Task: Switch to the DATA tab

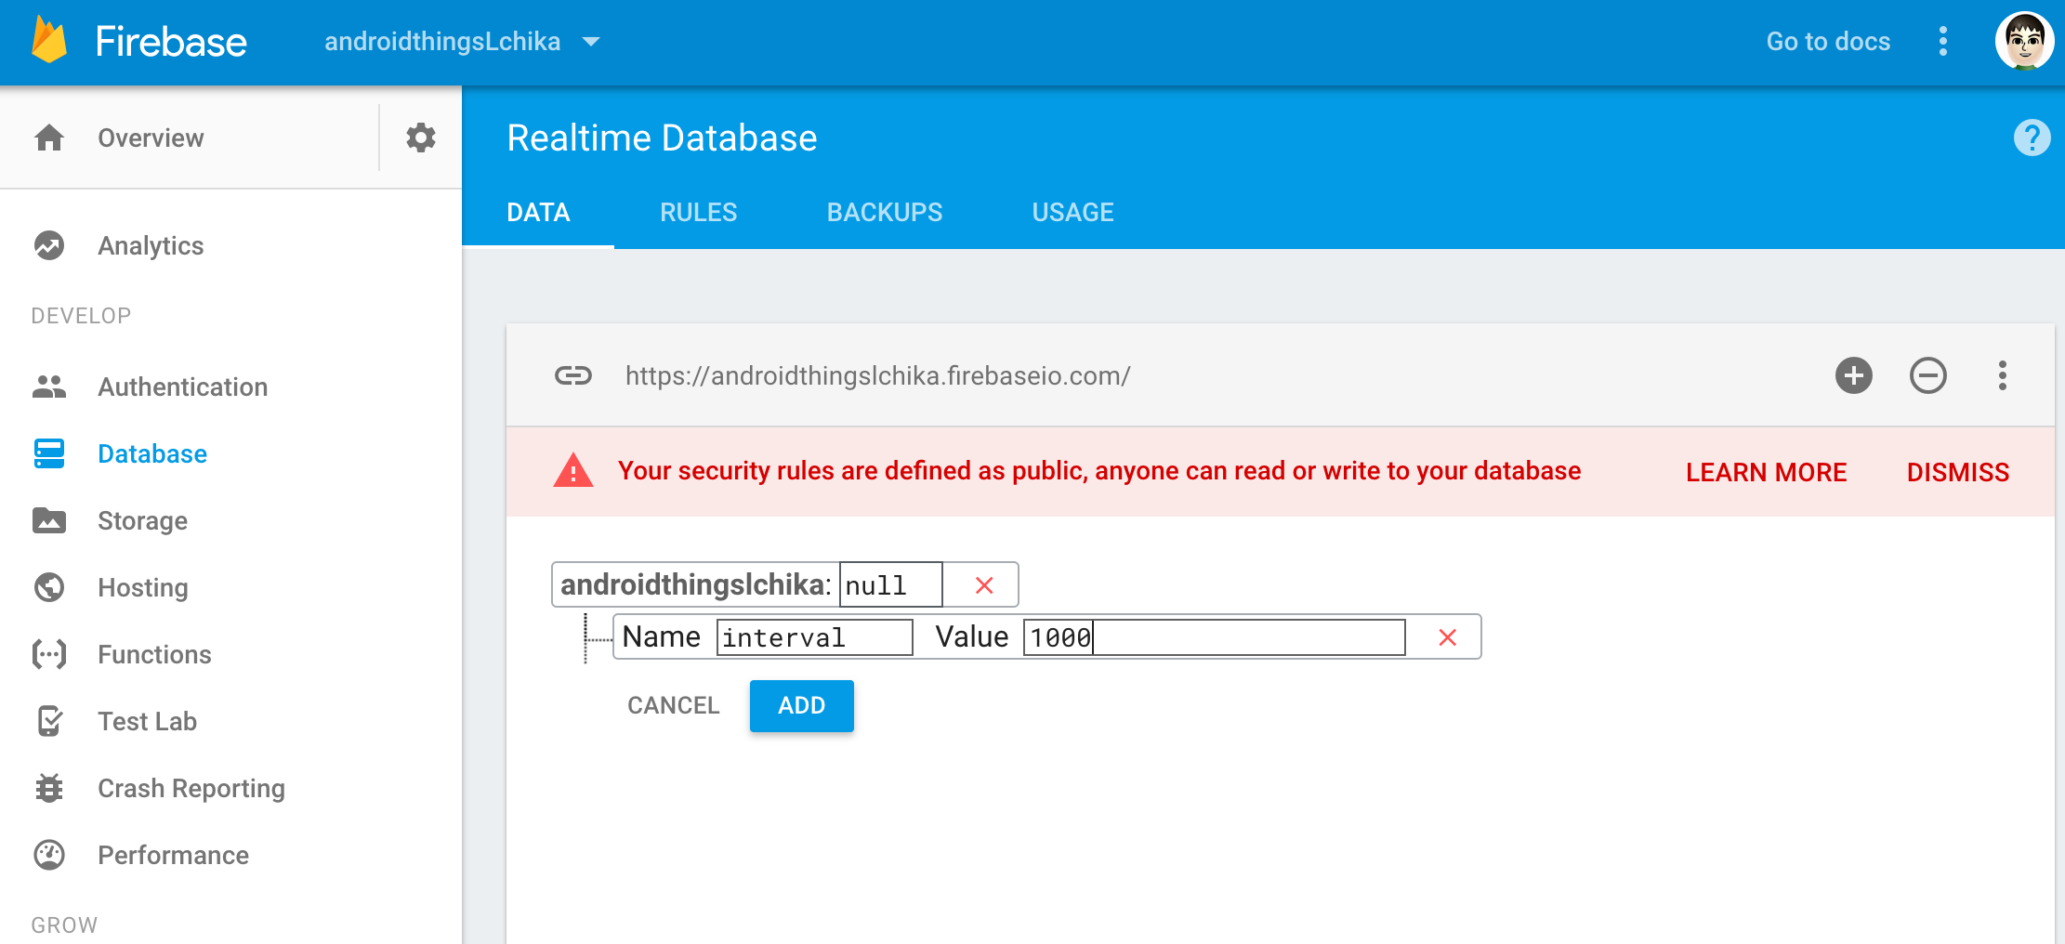Action: [x=538, y=213]
